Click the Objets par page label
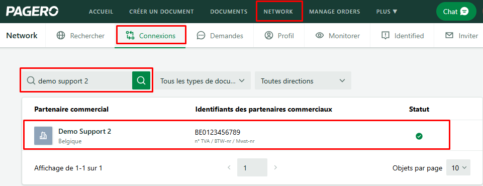The width and height of the screenshot is (483, 186). tap(417, 168)
